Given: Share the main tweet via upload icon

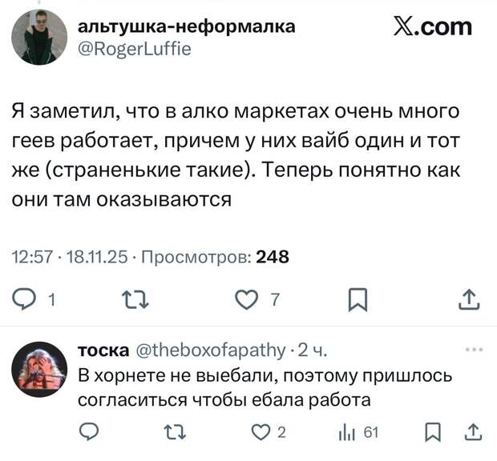Looking at the screenshot, I should tap(471, 301).
